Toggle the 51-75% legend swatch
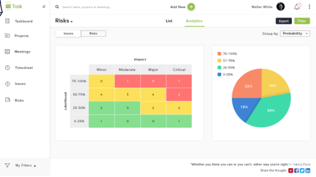This screenshot has height=177, width=316. [x=219, y=60]
